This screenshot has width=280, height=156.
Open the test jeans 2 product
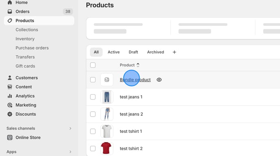point(131,114)
